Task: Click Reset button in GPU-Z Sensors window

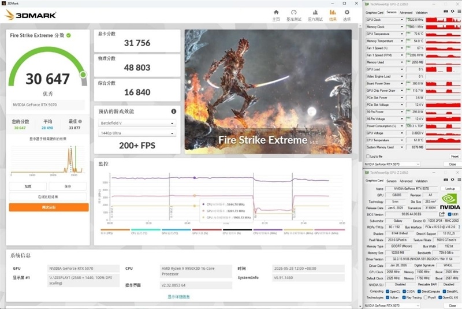Action: [454, 157]
